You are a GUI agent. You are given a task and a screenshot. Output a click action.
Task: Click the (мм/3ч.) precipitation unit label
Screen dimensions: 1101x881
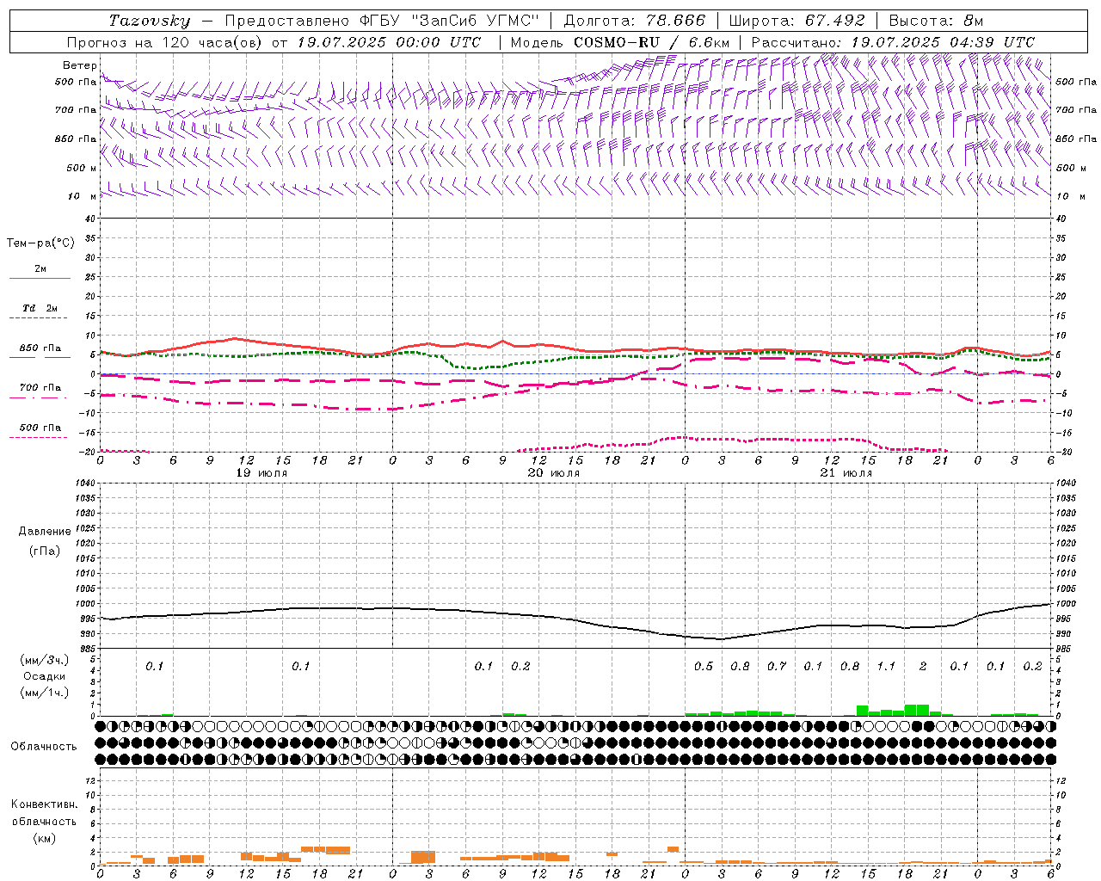pos(45,660)
